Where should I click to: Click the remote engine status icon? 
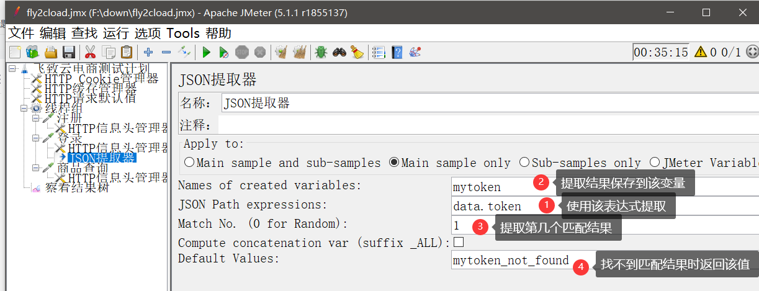[752, 52]
